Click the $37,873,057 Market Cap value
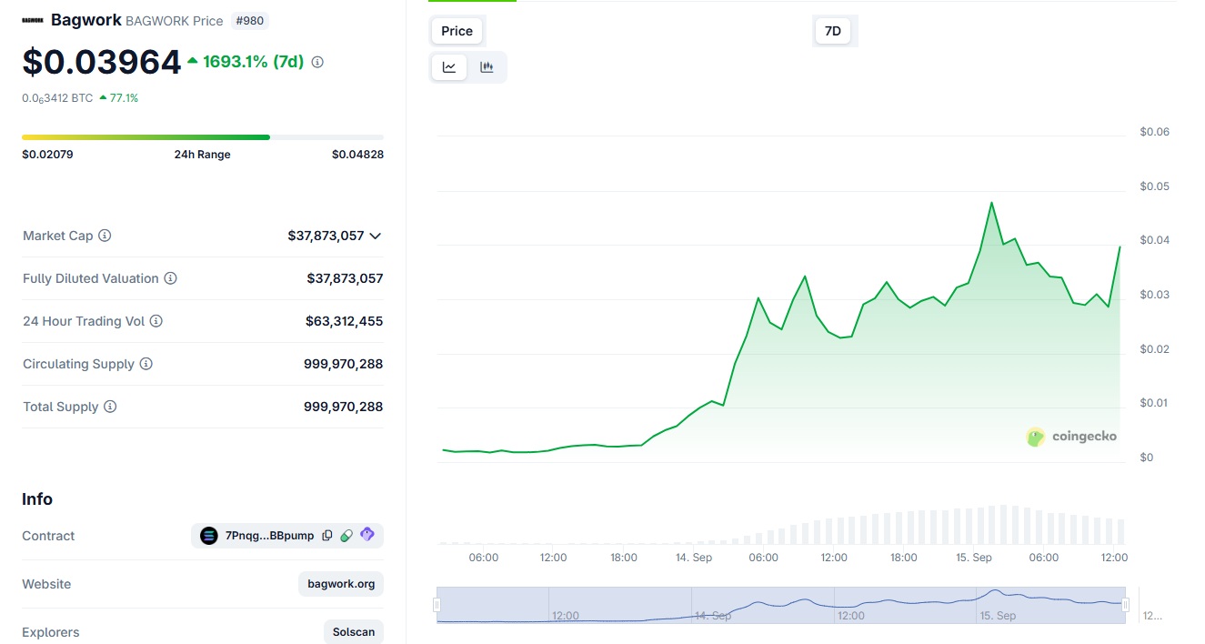 (x=326, y=236)
